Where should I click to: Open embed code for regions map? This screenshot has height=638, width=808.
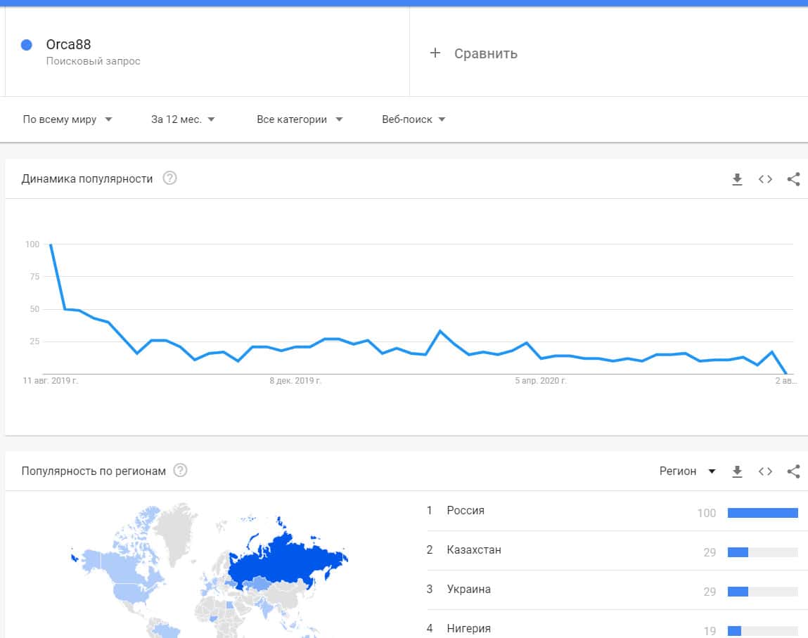765,471
